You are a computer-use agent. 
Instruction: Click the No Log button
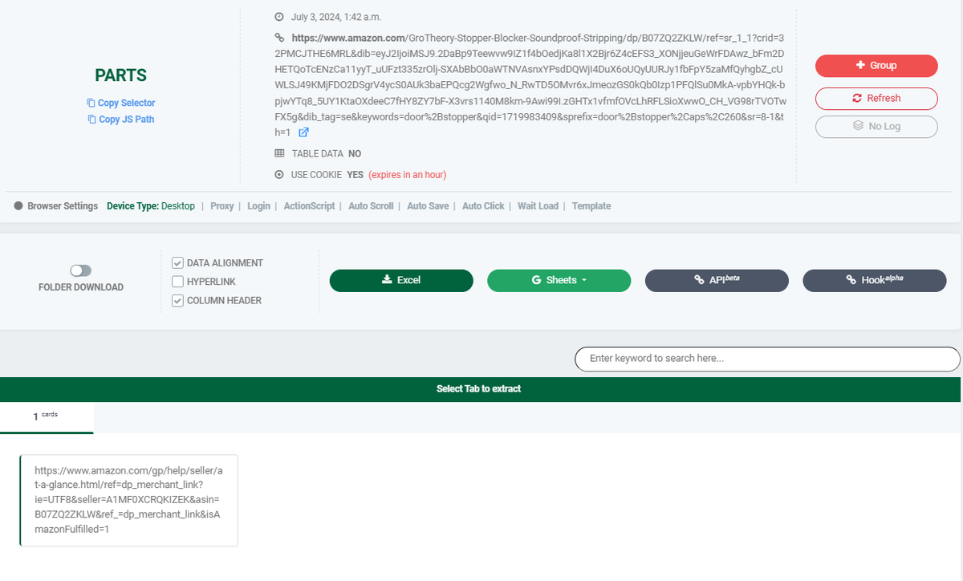point(876,127)
